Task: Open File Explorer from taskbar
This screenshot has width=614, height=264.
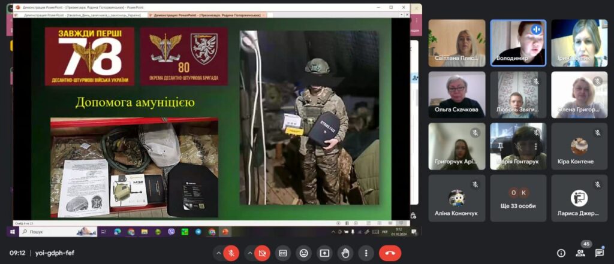Action: [144, 232]
